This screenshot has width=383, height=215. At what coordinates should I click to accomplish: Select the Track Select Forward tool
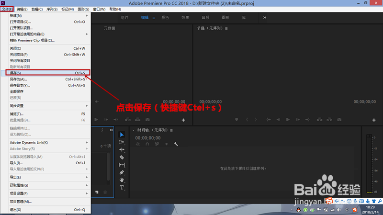(122, 142)
